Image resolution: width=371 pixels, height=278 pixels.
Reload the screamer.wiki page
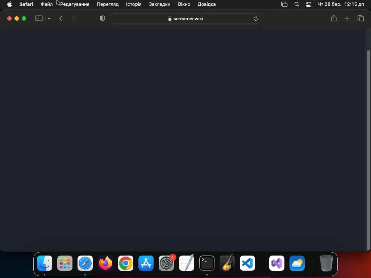pyautogui.click(x=255, y=19)
